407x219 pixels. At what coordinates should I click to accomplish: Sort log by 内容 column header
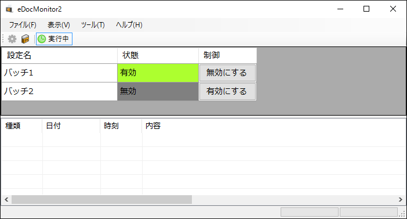(274, 126)
